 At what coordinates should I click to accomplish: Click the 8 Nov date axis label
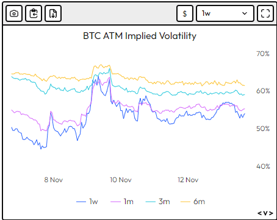click(x=54, y=180)
